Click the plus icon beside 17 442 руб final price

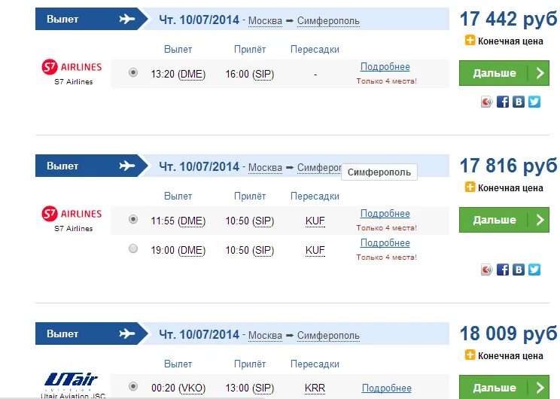point(470,41)
